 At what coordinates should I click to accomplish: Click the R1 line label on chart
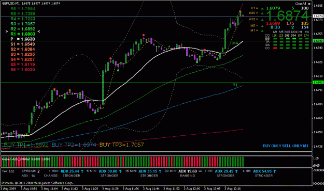click(235, 85)
